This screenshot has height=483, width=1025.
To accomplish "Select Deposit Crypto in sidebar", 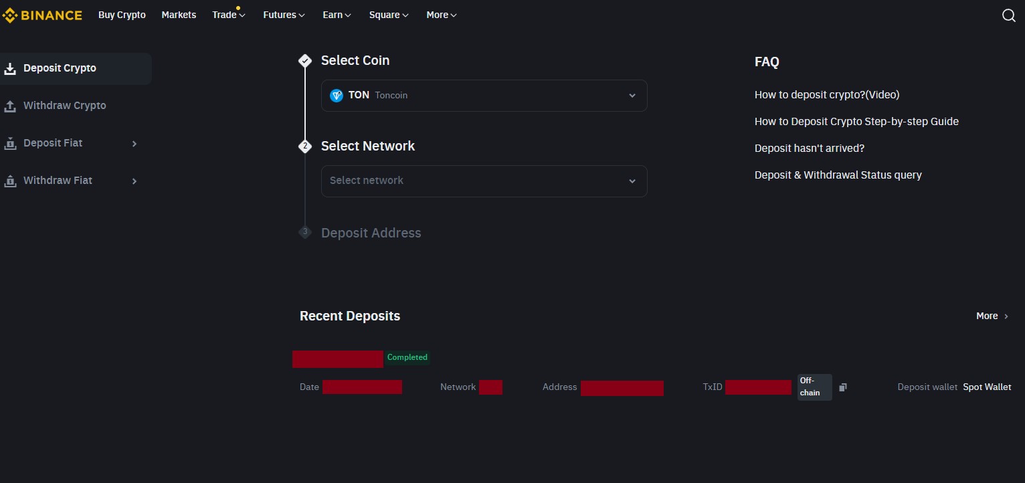I will tap(76, 68).
